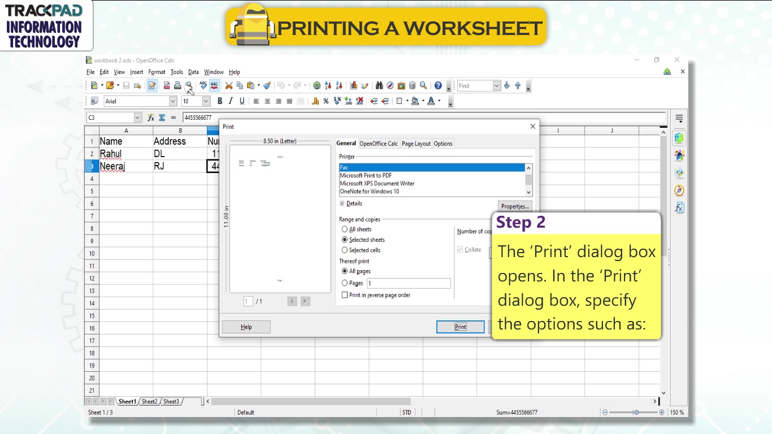Image resolution: width=772 pixels, height=434 pixels.
Task: Open the Name Box C3 dropdown
Action: [137, 118]
